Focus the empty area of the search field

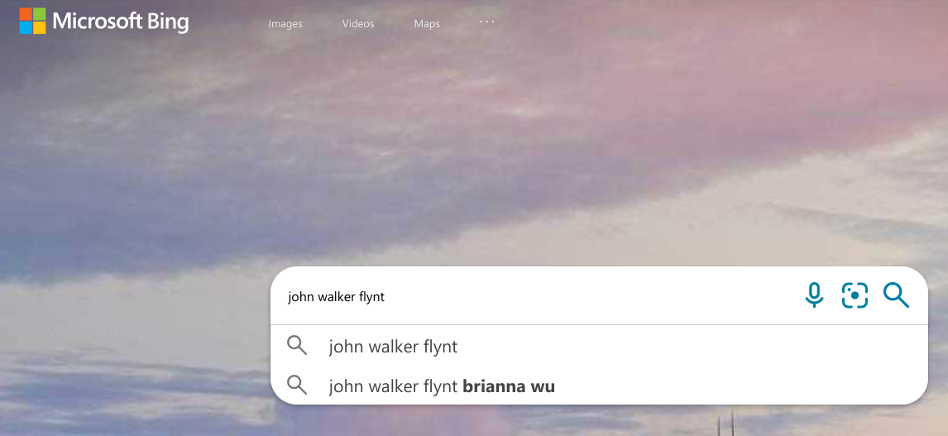click(x=592, y=296)
